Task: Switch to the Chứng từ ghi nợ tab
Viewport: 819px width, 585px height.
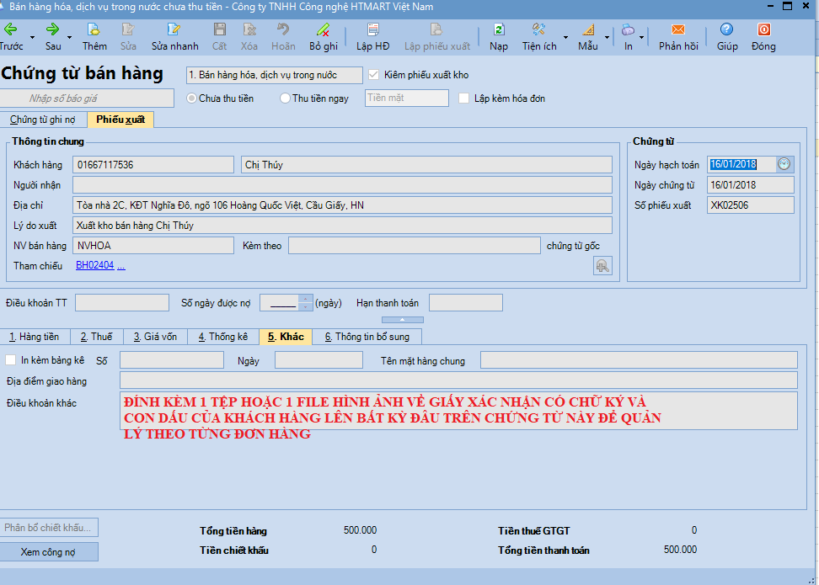Action: coord(42,120)
